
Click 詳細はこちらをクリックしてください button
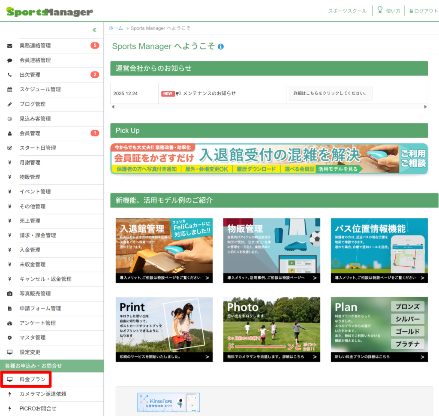tap(331, 93)
